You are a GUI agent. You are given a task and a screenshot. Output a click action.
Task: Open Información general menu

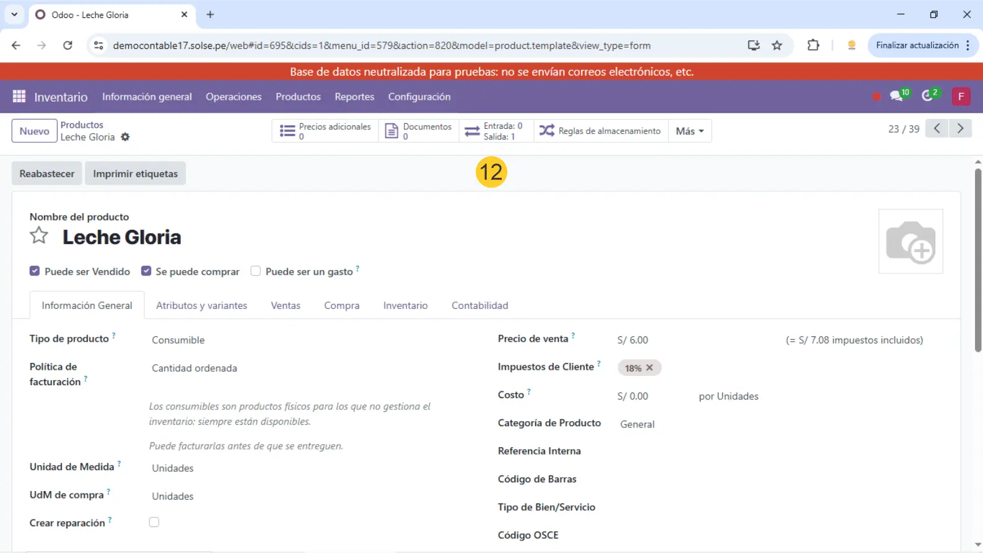147,97
